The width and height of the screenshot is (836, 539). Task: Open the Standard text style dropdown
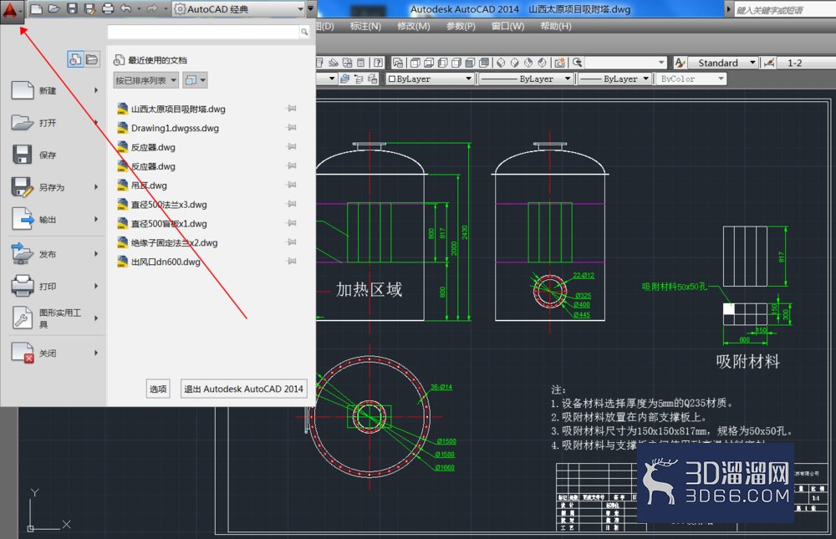pos(723,63)
